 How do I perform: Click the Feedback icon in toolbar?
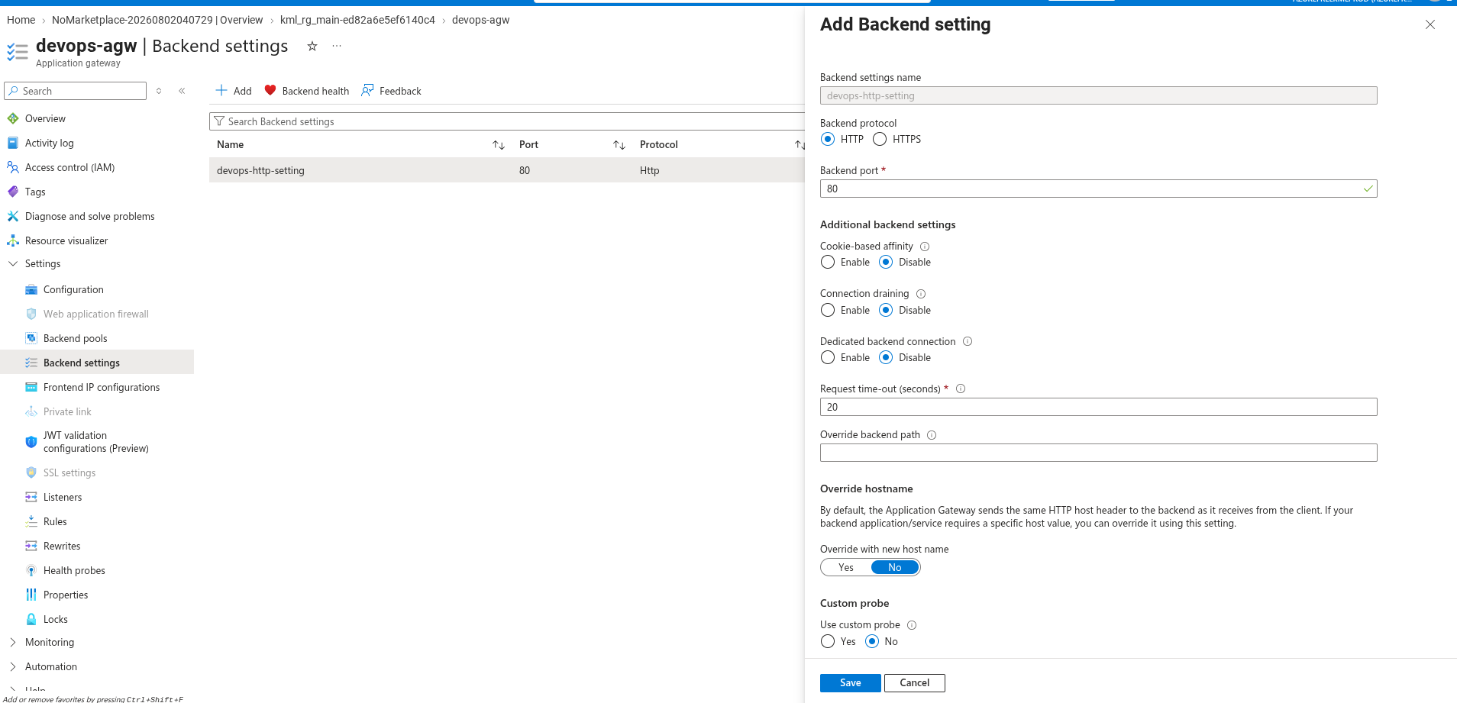(367, 90)
